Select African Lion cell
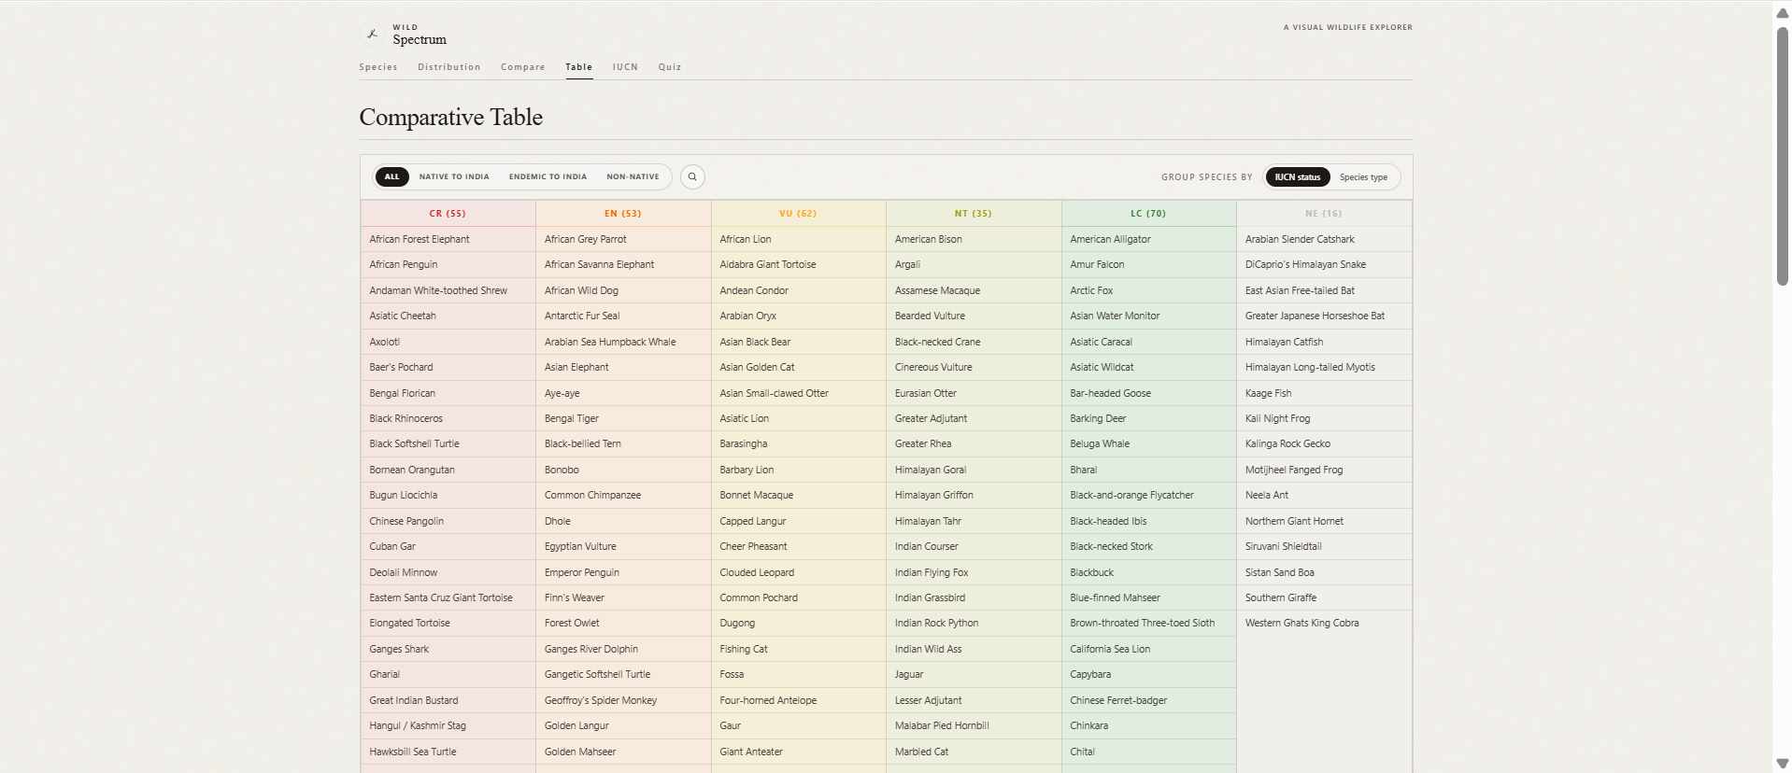The height and width of the screenshot is (773, 1792). click(x=798, y=239)
